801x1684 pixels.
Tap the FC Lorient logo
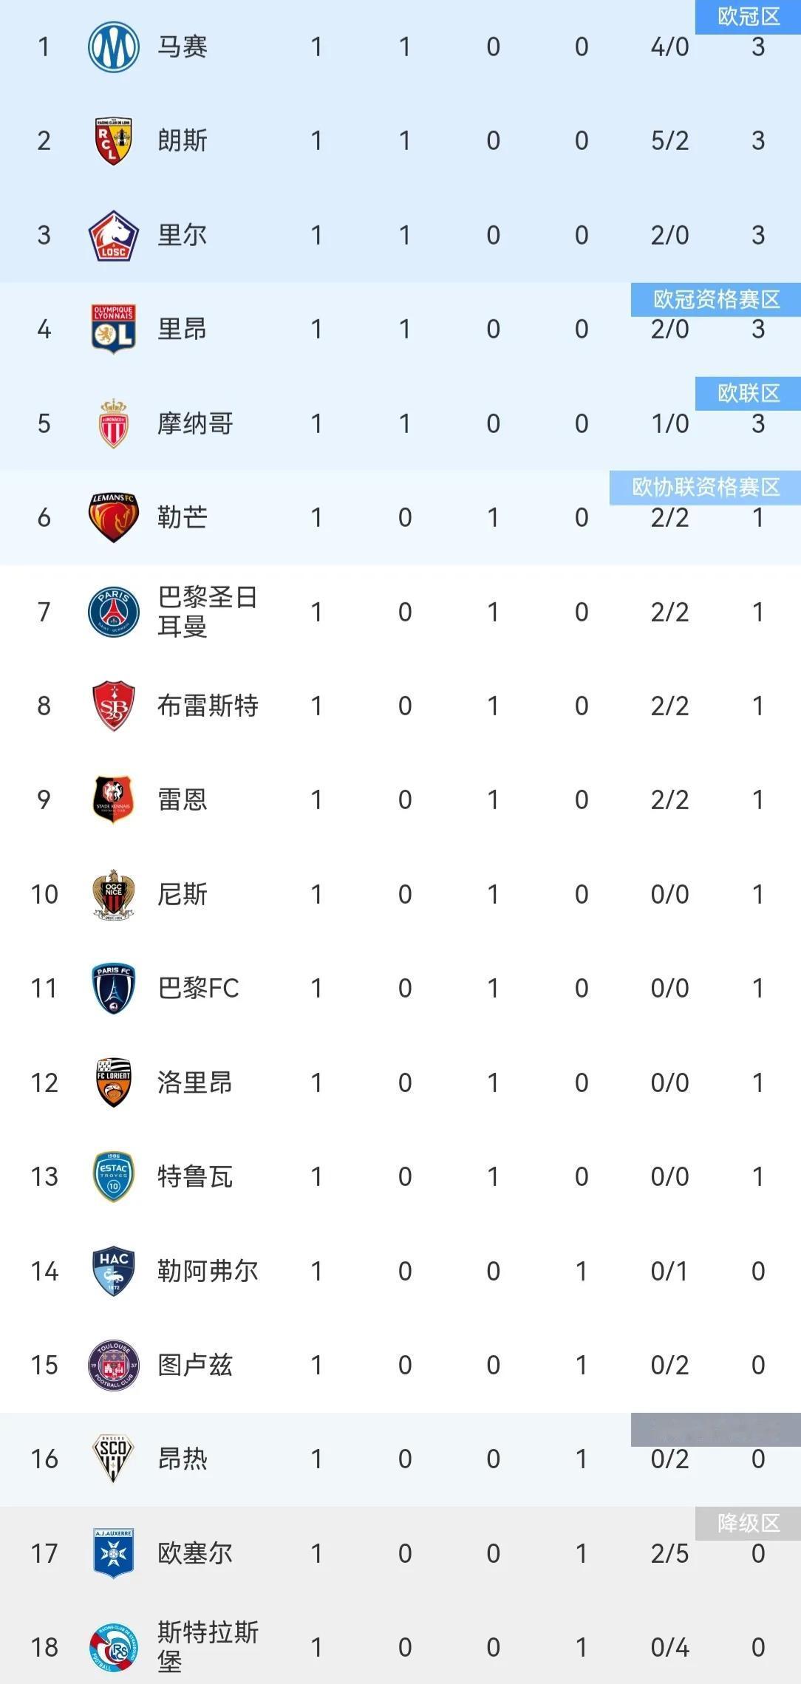pyautogui.click(x=113, y=1083)
